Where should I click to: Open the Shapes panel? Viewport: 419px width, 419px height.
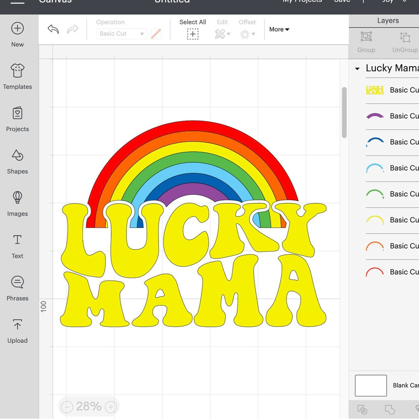click(x=17, y=161)
